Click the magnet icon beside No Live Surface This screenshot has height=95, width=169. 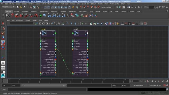98,7
